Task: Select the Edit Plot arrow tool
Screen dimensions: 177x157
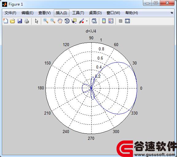Action: [x=37, y=21]
